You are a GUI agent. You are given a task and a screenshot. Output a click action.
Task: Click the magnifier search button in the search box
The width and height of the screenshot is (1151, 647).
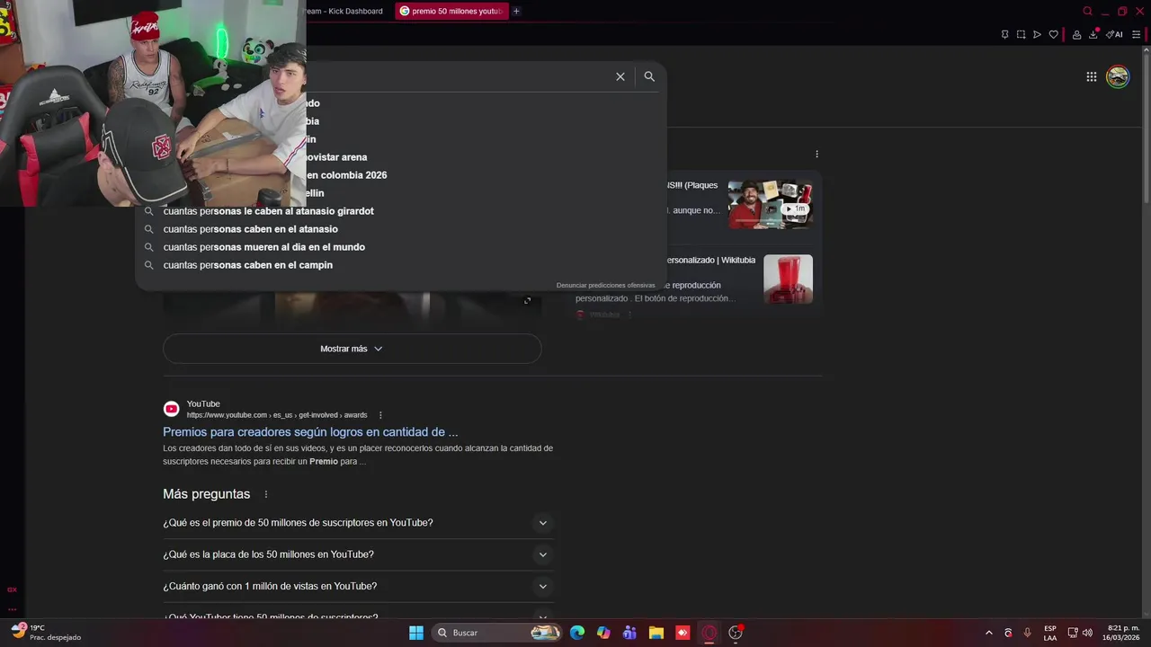649,76
